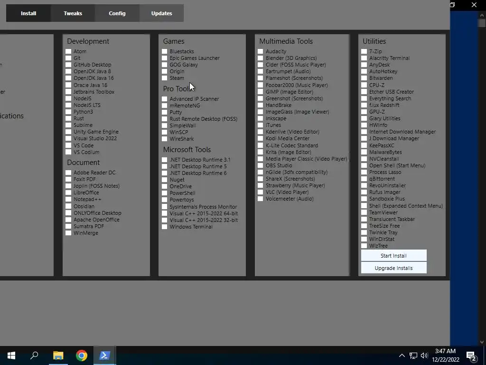Click Upgrade Installs button

(393, 268)
